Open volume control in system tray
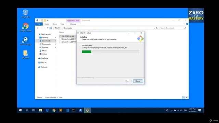Viewport: 219px width, 123px height. pos(181,110)
